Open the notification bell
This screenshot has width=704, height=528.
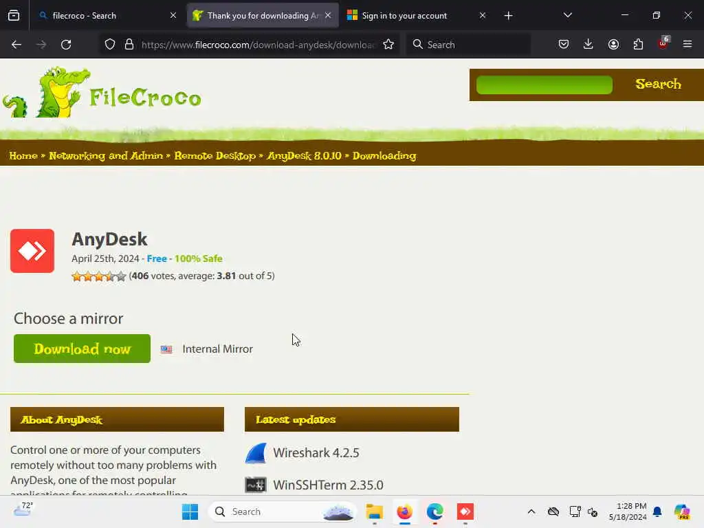(x=657, y=511)
